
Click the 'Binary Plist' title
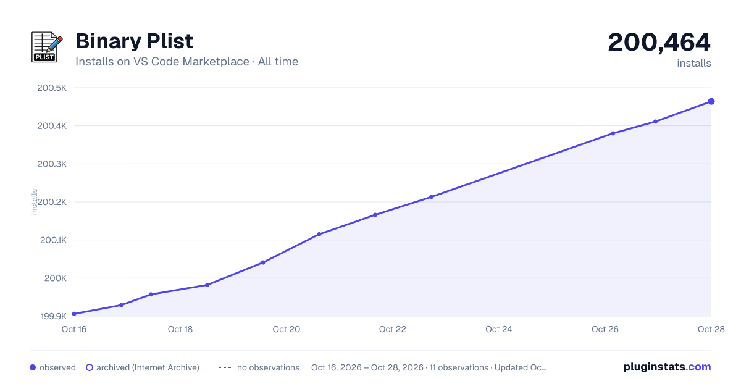pos(134,41)
